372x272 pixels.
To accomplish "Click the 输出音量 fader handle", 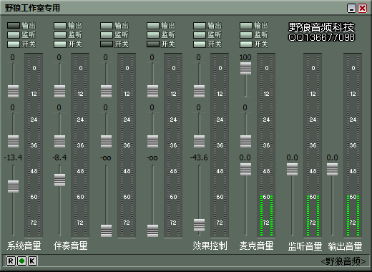I will tap(332, 169).
